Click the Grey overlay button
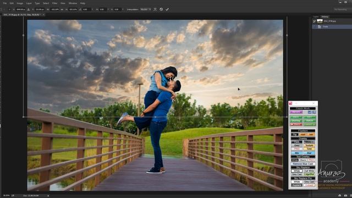This screenshot has width=352, height=198. click(296, 145)
